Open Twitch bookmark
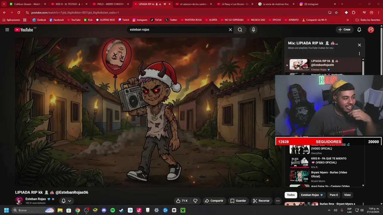383x215 pixels. point(124,20)
